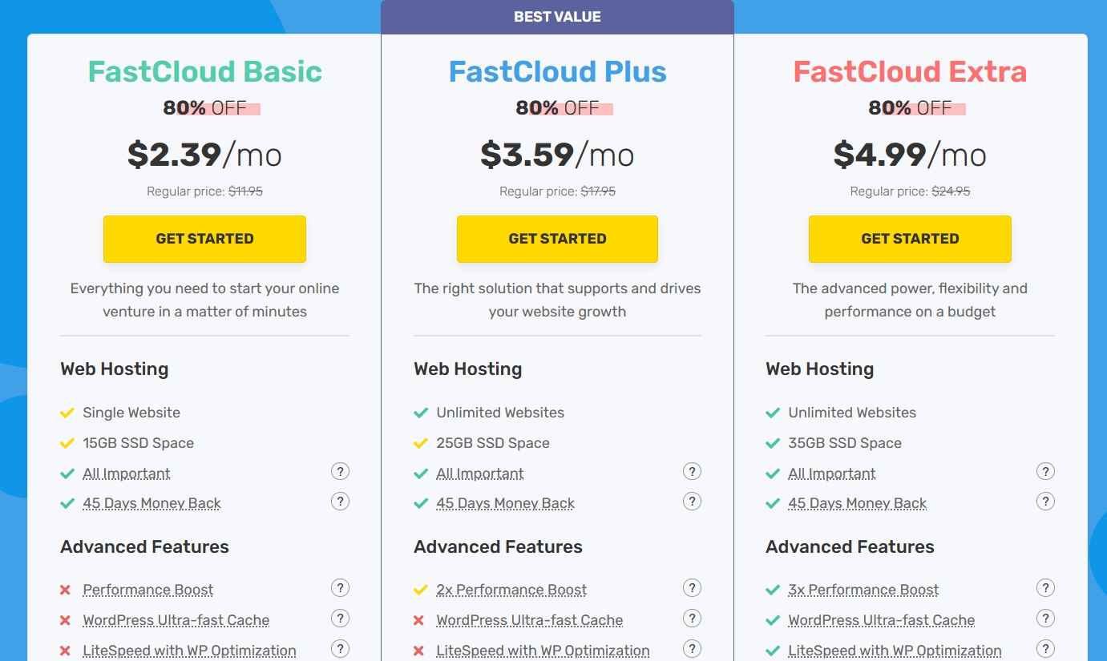Viewport: 1107px width, 661px height.
Task: Show help for Basic WordPress Ultra-fast Cache
Action: [x=340, y=619]
